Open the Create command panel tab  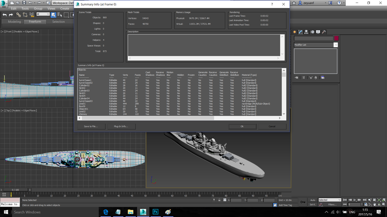point(295,32)
